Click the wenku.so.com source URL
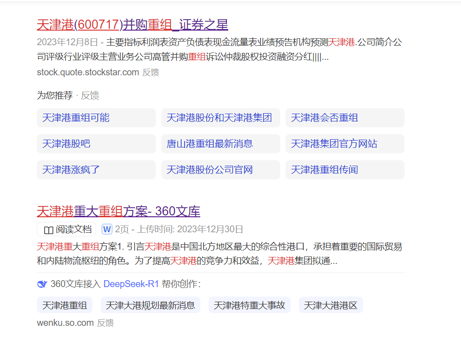This screenshot has height=340, width=461. pos(65,323)
